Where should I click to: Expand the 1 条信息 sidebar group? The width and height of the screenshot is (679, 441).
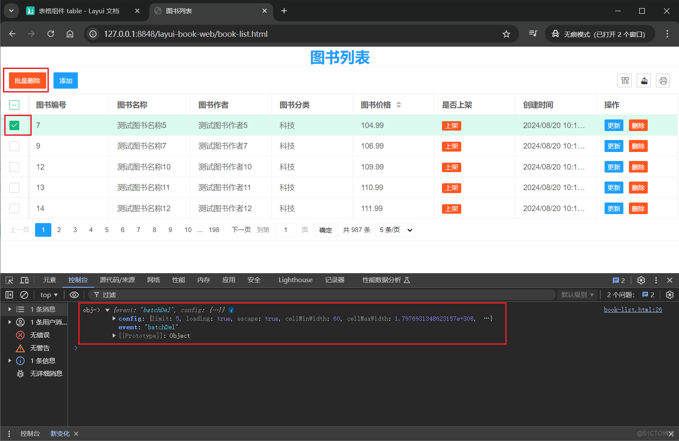(10, 361)
